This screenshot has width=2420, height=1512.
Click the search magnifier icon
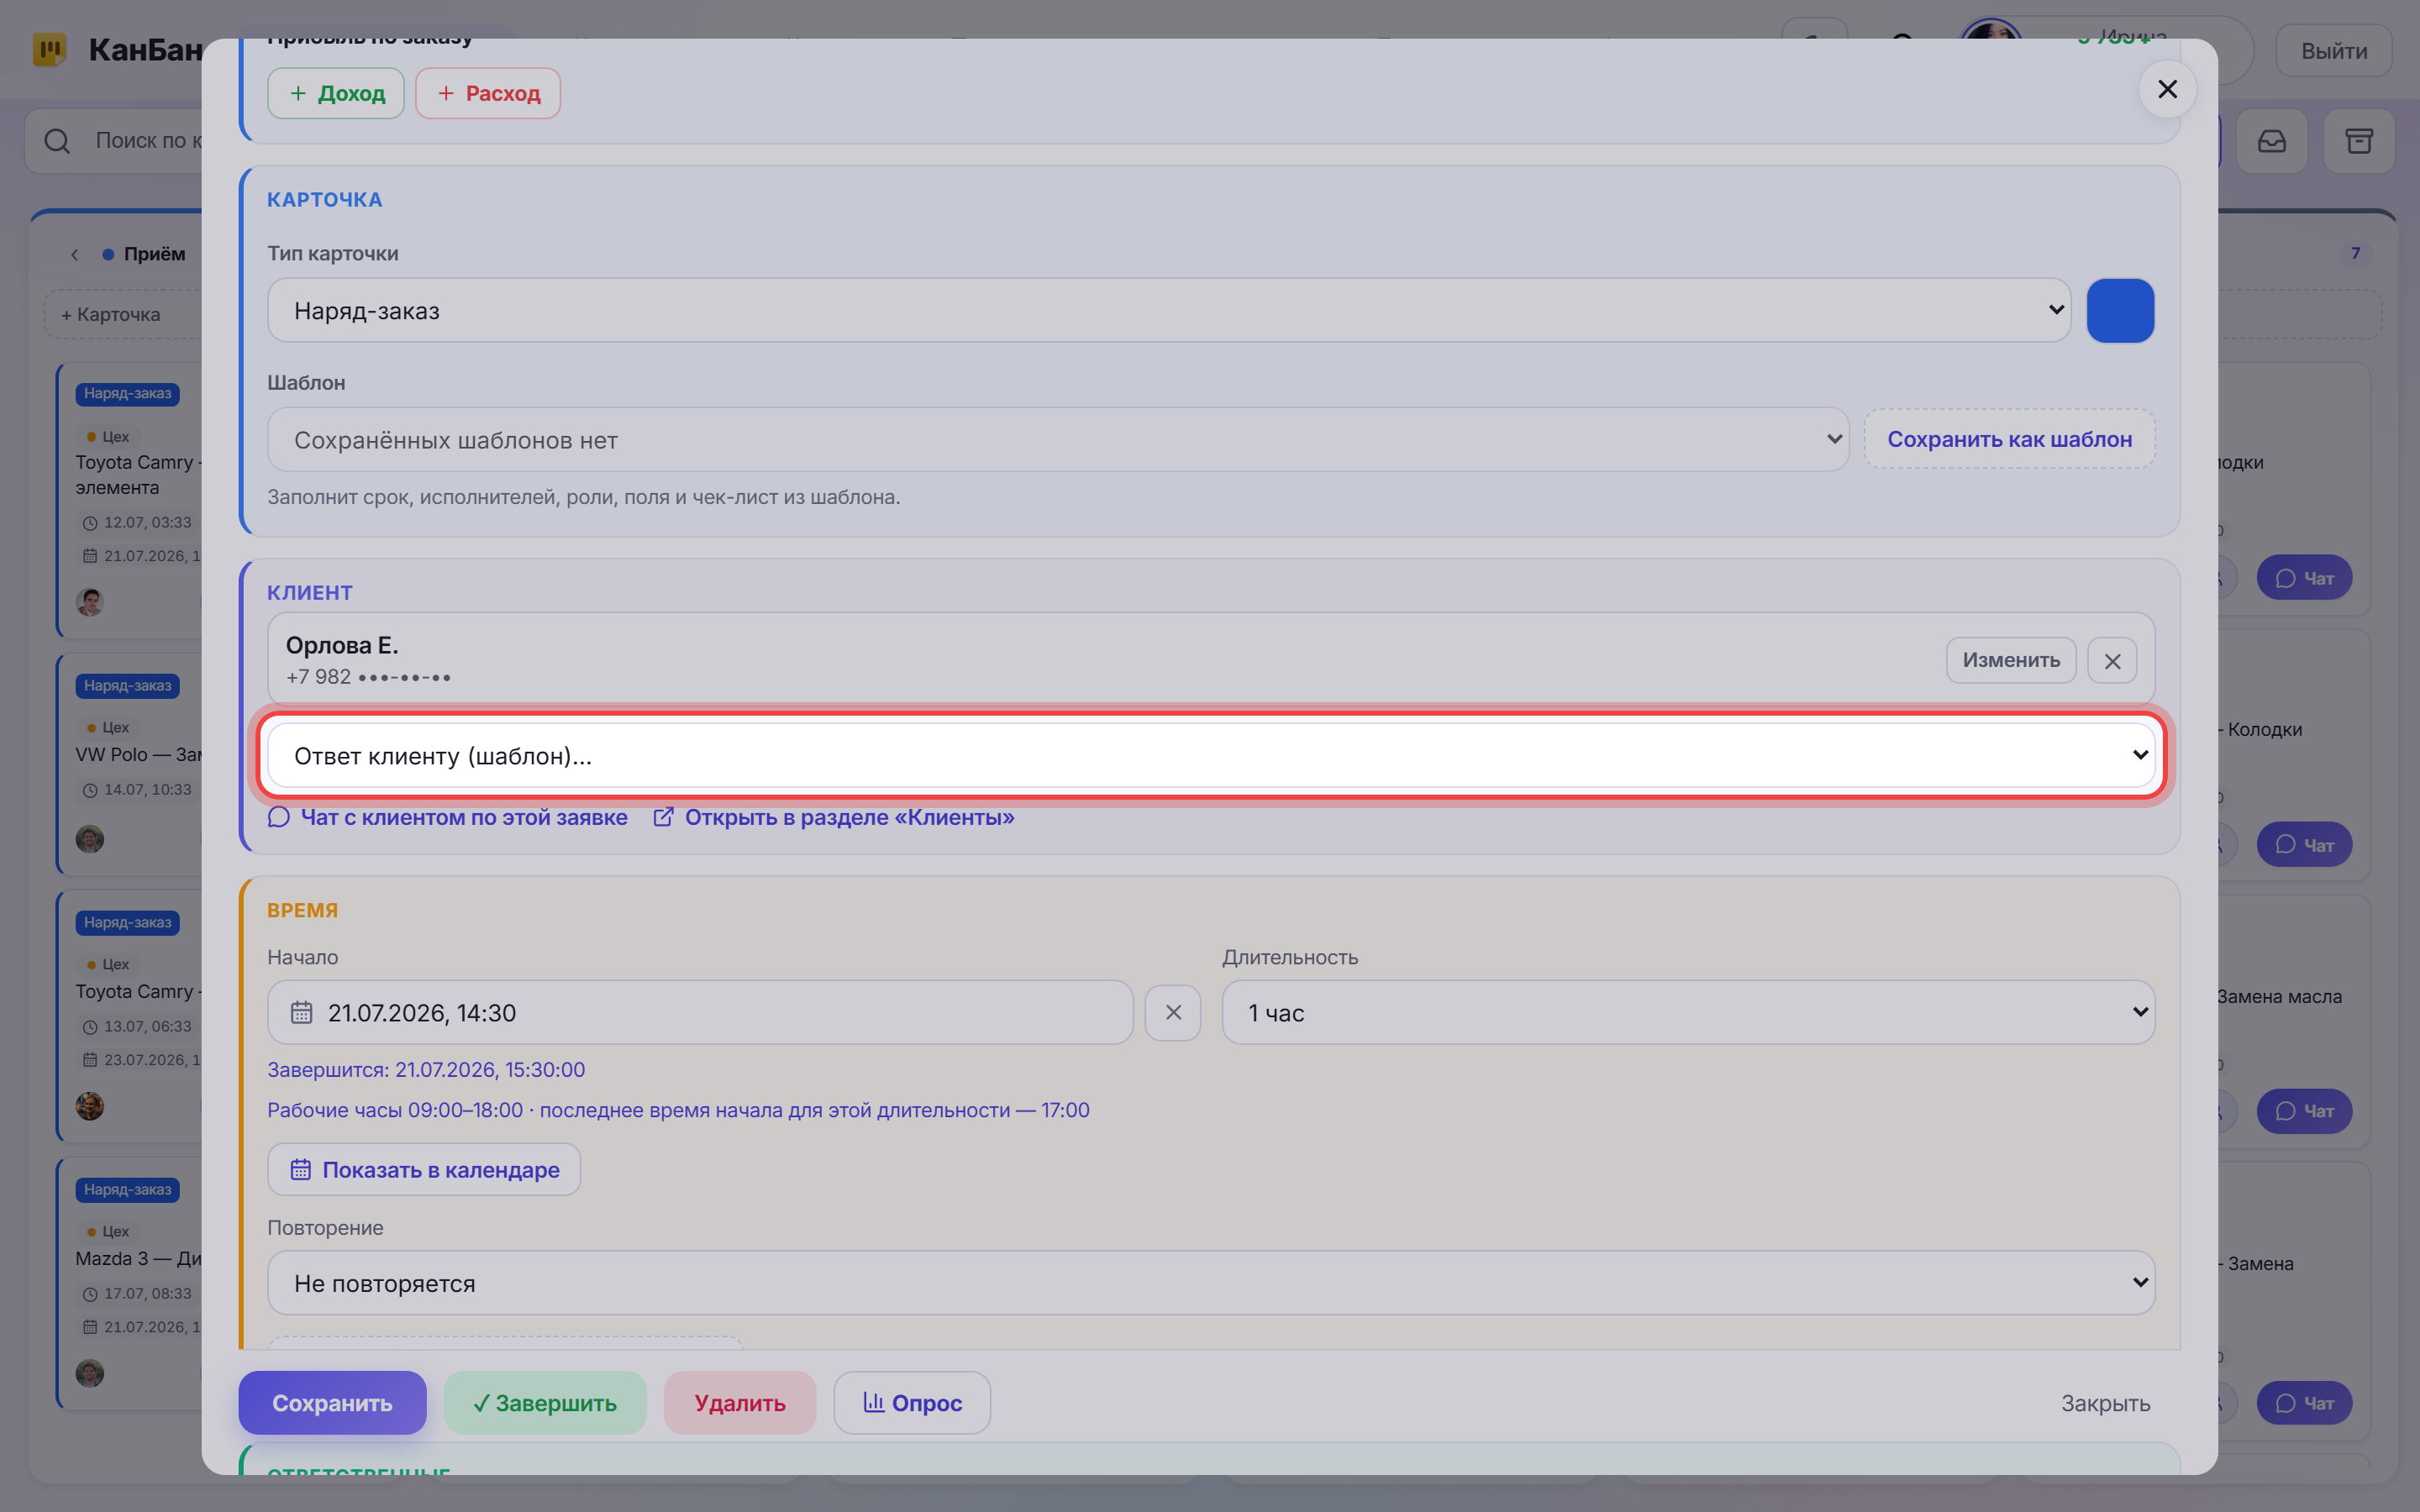pyautogui.click(x=57, y=141)
